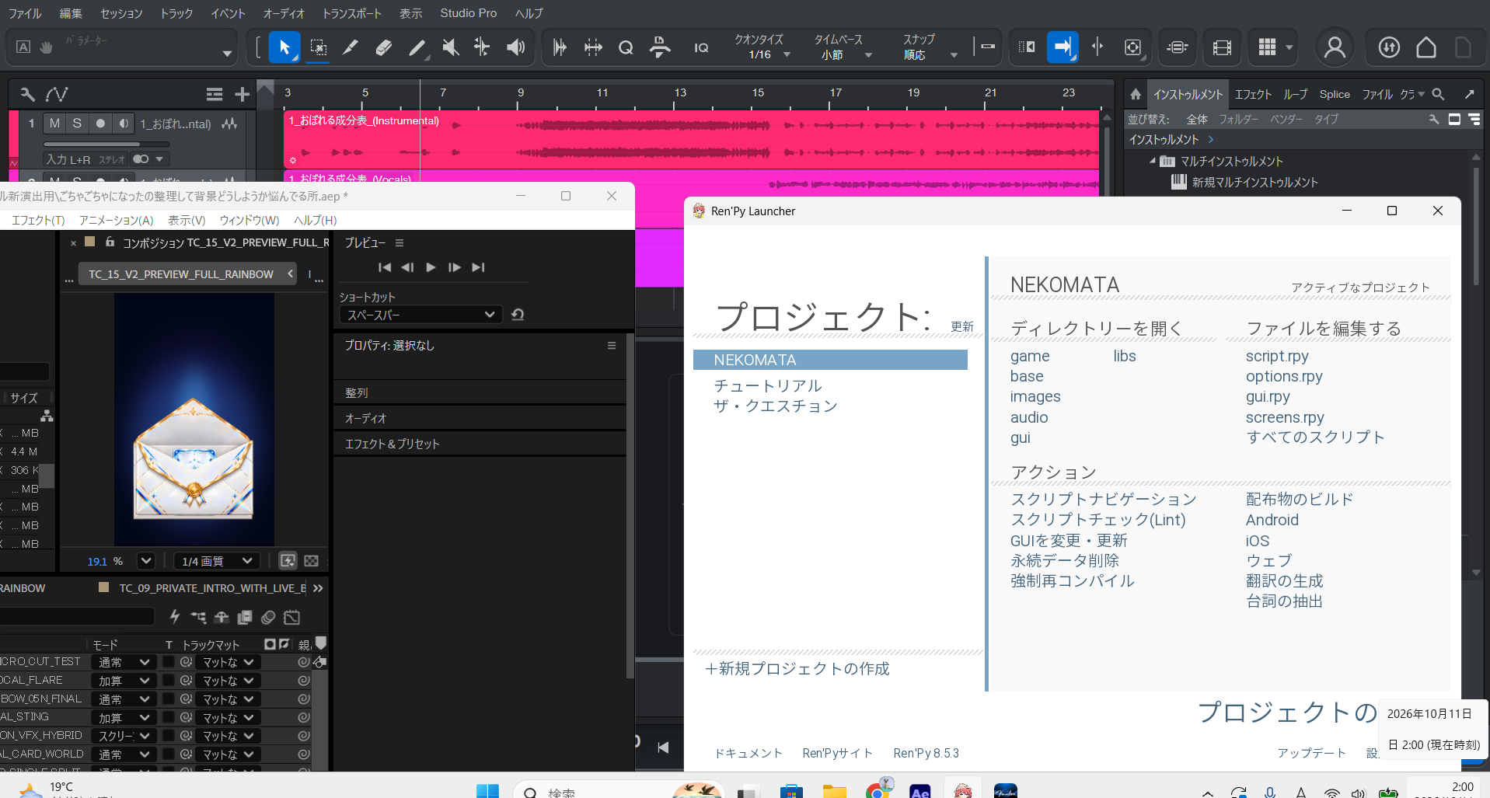This screenshot has width=1490, height=798.
Task: Select the Listen speaker tool in Studio One
Action: coord(515,47)
